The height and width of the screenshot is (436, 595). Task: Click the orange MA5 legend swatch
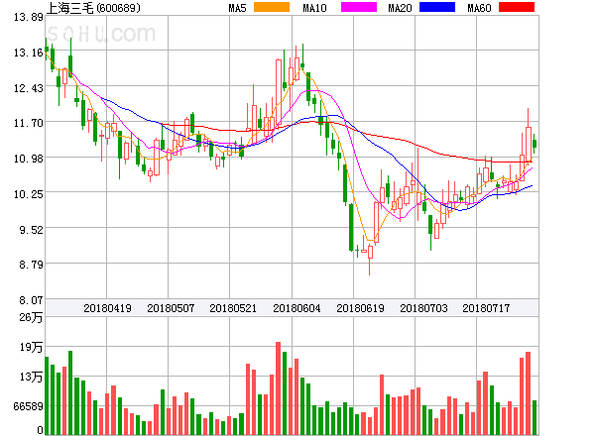click(272, 7)
